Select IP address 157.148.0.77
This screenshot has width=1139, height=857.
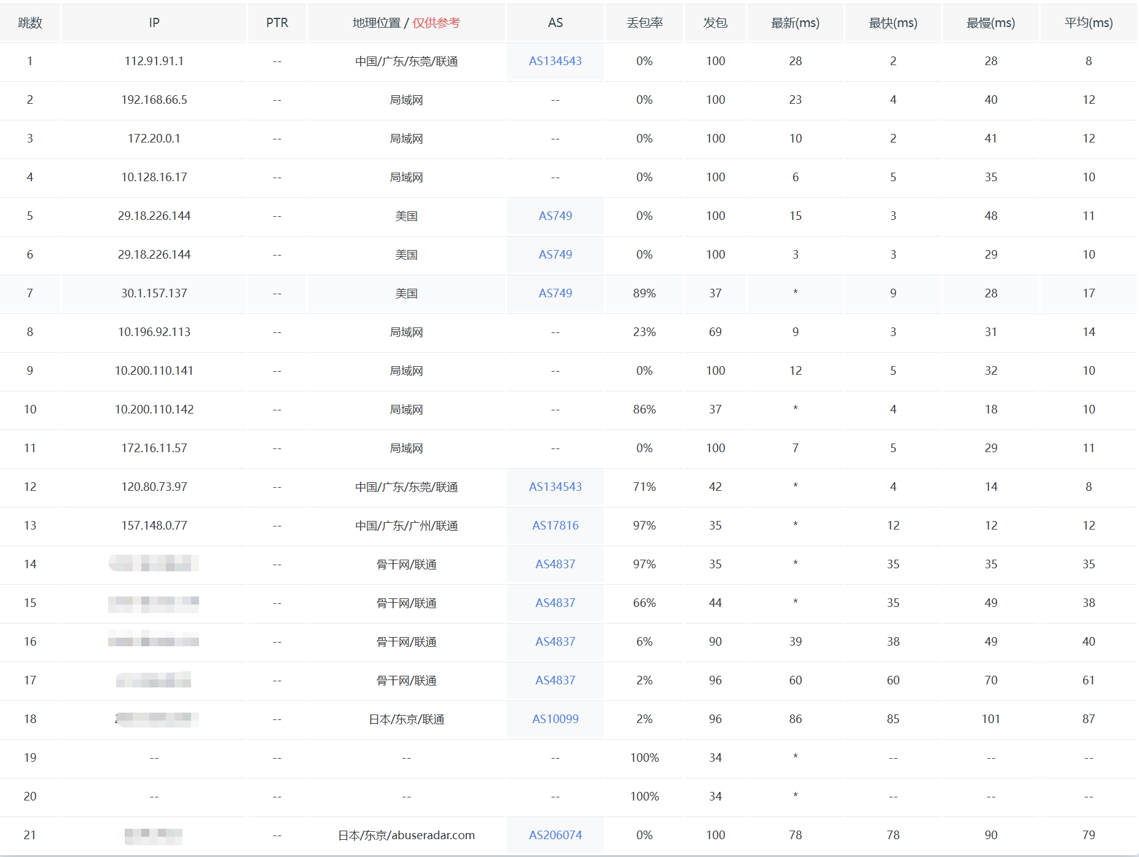tap(154, 525)
